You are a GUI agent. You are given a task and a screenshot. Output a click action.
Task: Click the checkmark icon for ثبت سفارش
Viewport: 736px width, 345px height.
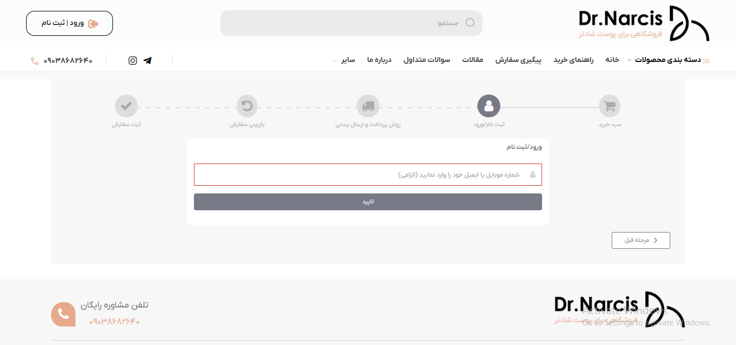(126, 106)
